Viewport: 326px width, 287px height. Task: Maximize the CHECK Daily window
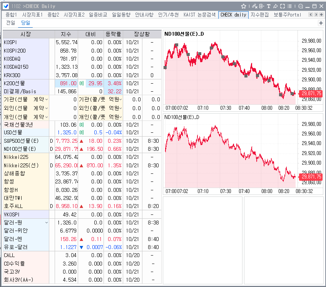[x=314, y=6]
